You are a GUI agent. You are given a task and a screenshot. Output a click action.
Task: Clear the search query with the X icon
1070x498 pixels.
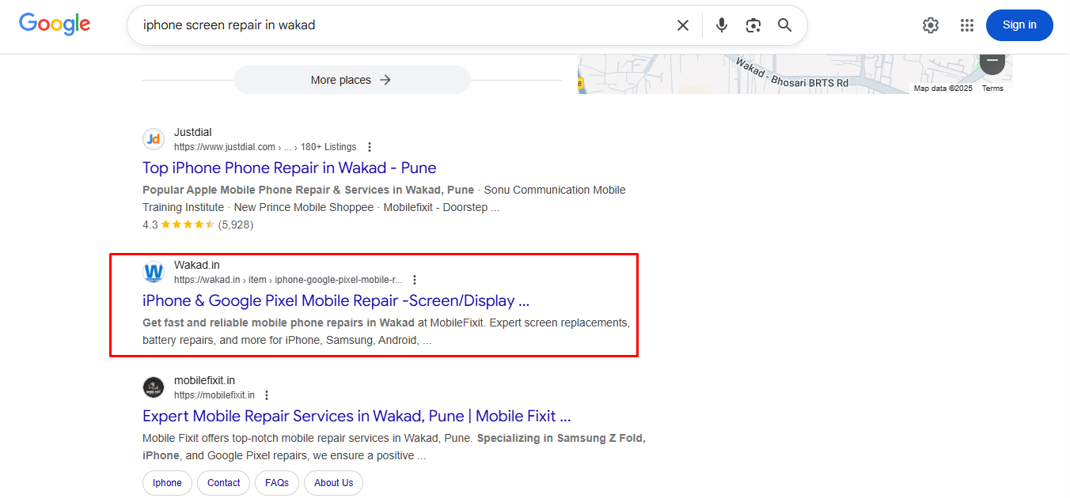coord(682,25)
